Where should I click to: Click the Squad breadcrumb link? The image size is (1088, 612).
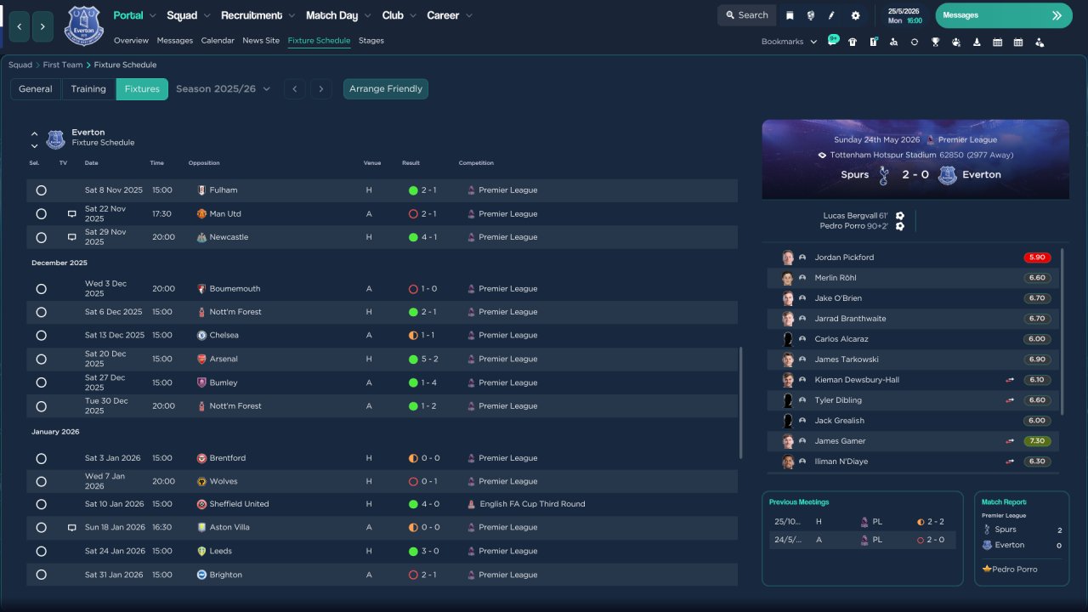click(x=20, y=65)
